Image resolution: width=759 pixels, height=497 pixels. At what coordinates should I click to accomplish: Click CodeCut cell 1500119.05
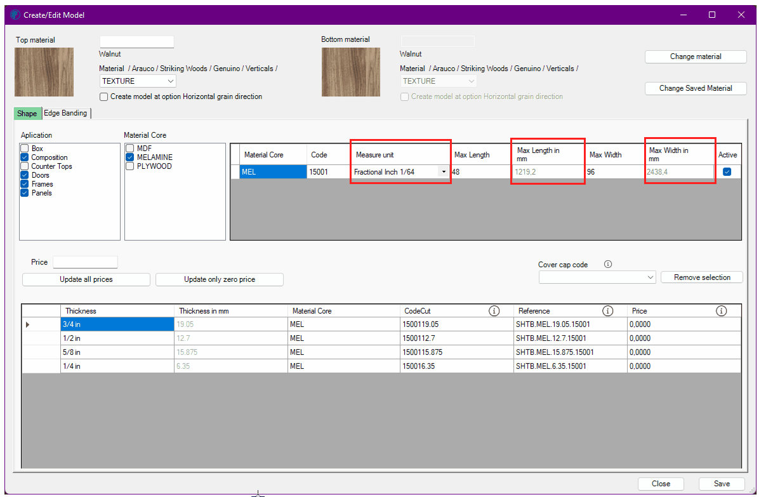click(456, 324)
